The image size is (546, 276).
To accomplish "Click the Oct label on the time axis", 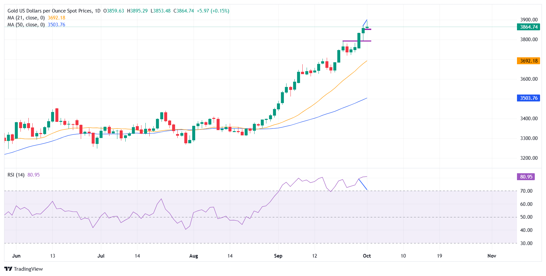I will tap(367, 256).
